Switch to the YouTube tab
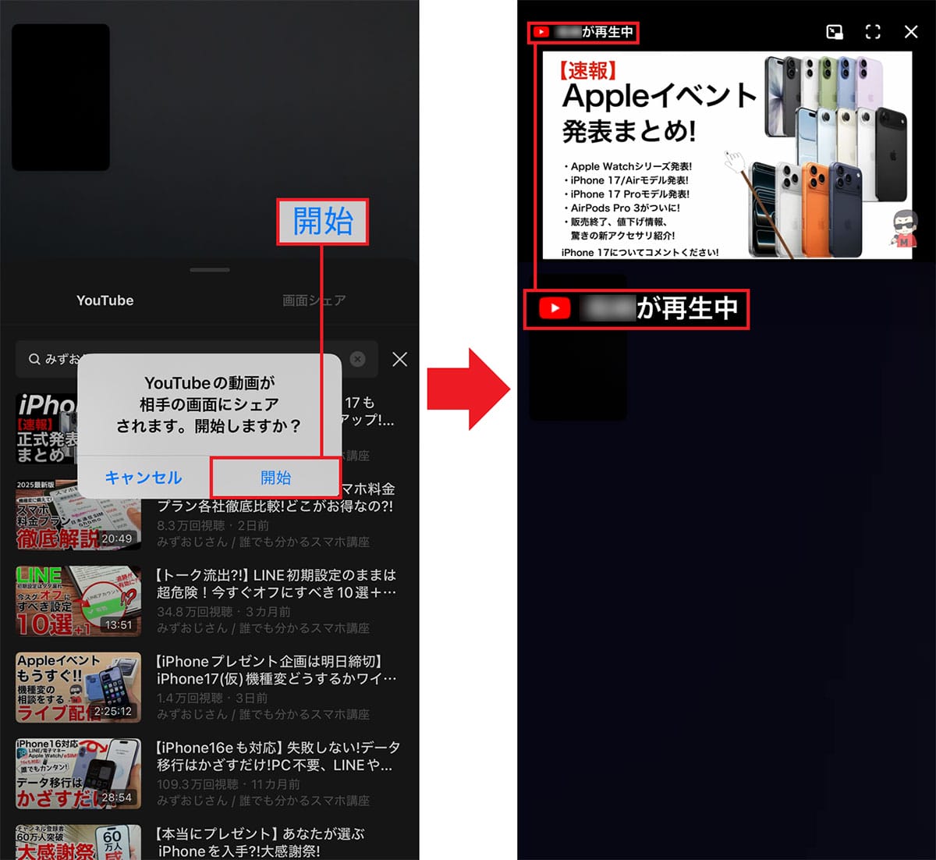The image size is (936, 860). coord(105,300)
